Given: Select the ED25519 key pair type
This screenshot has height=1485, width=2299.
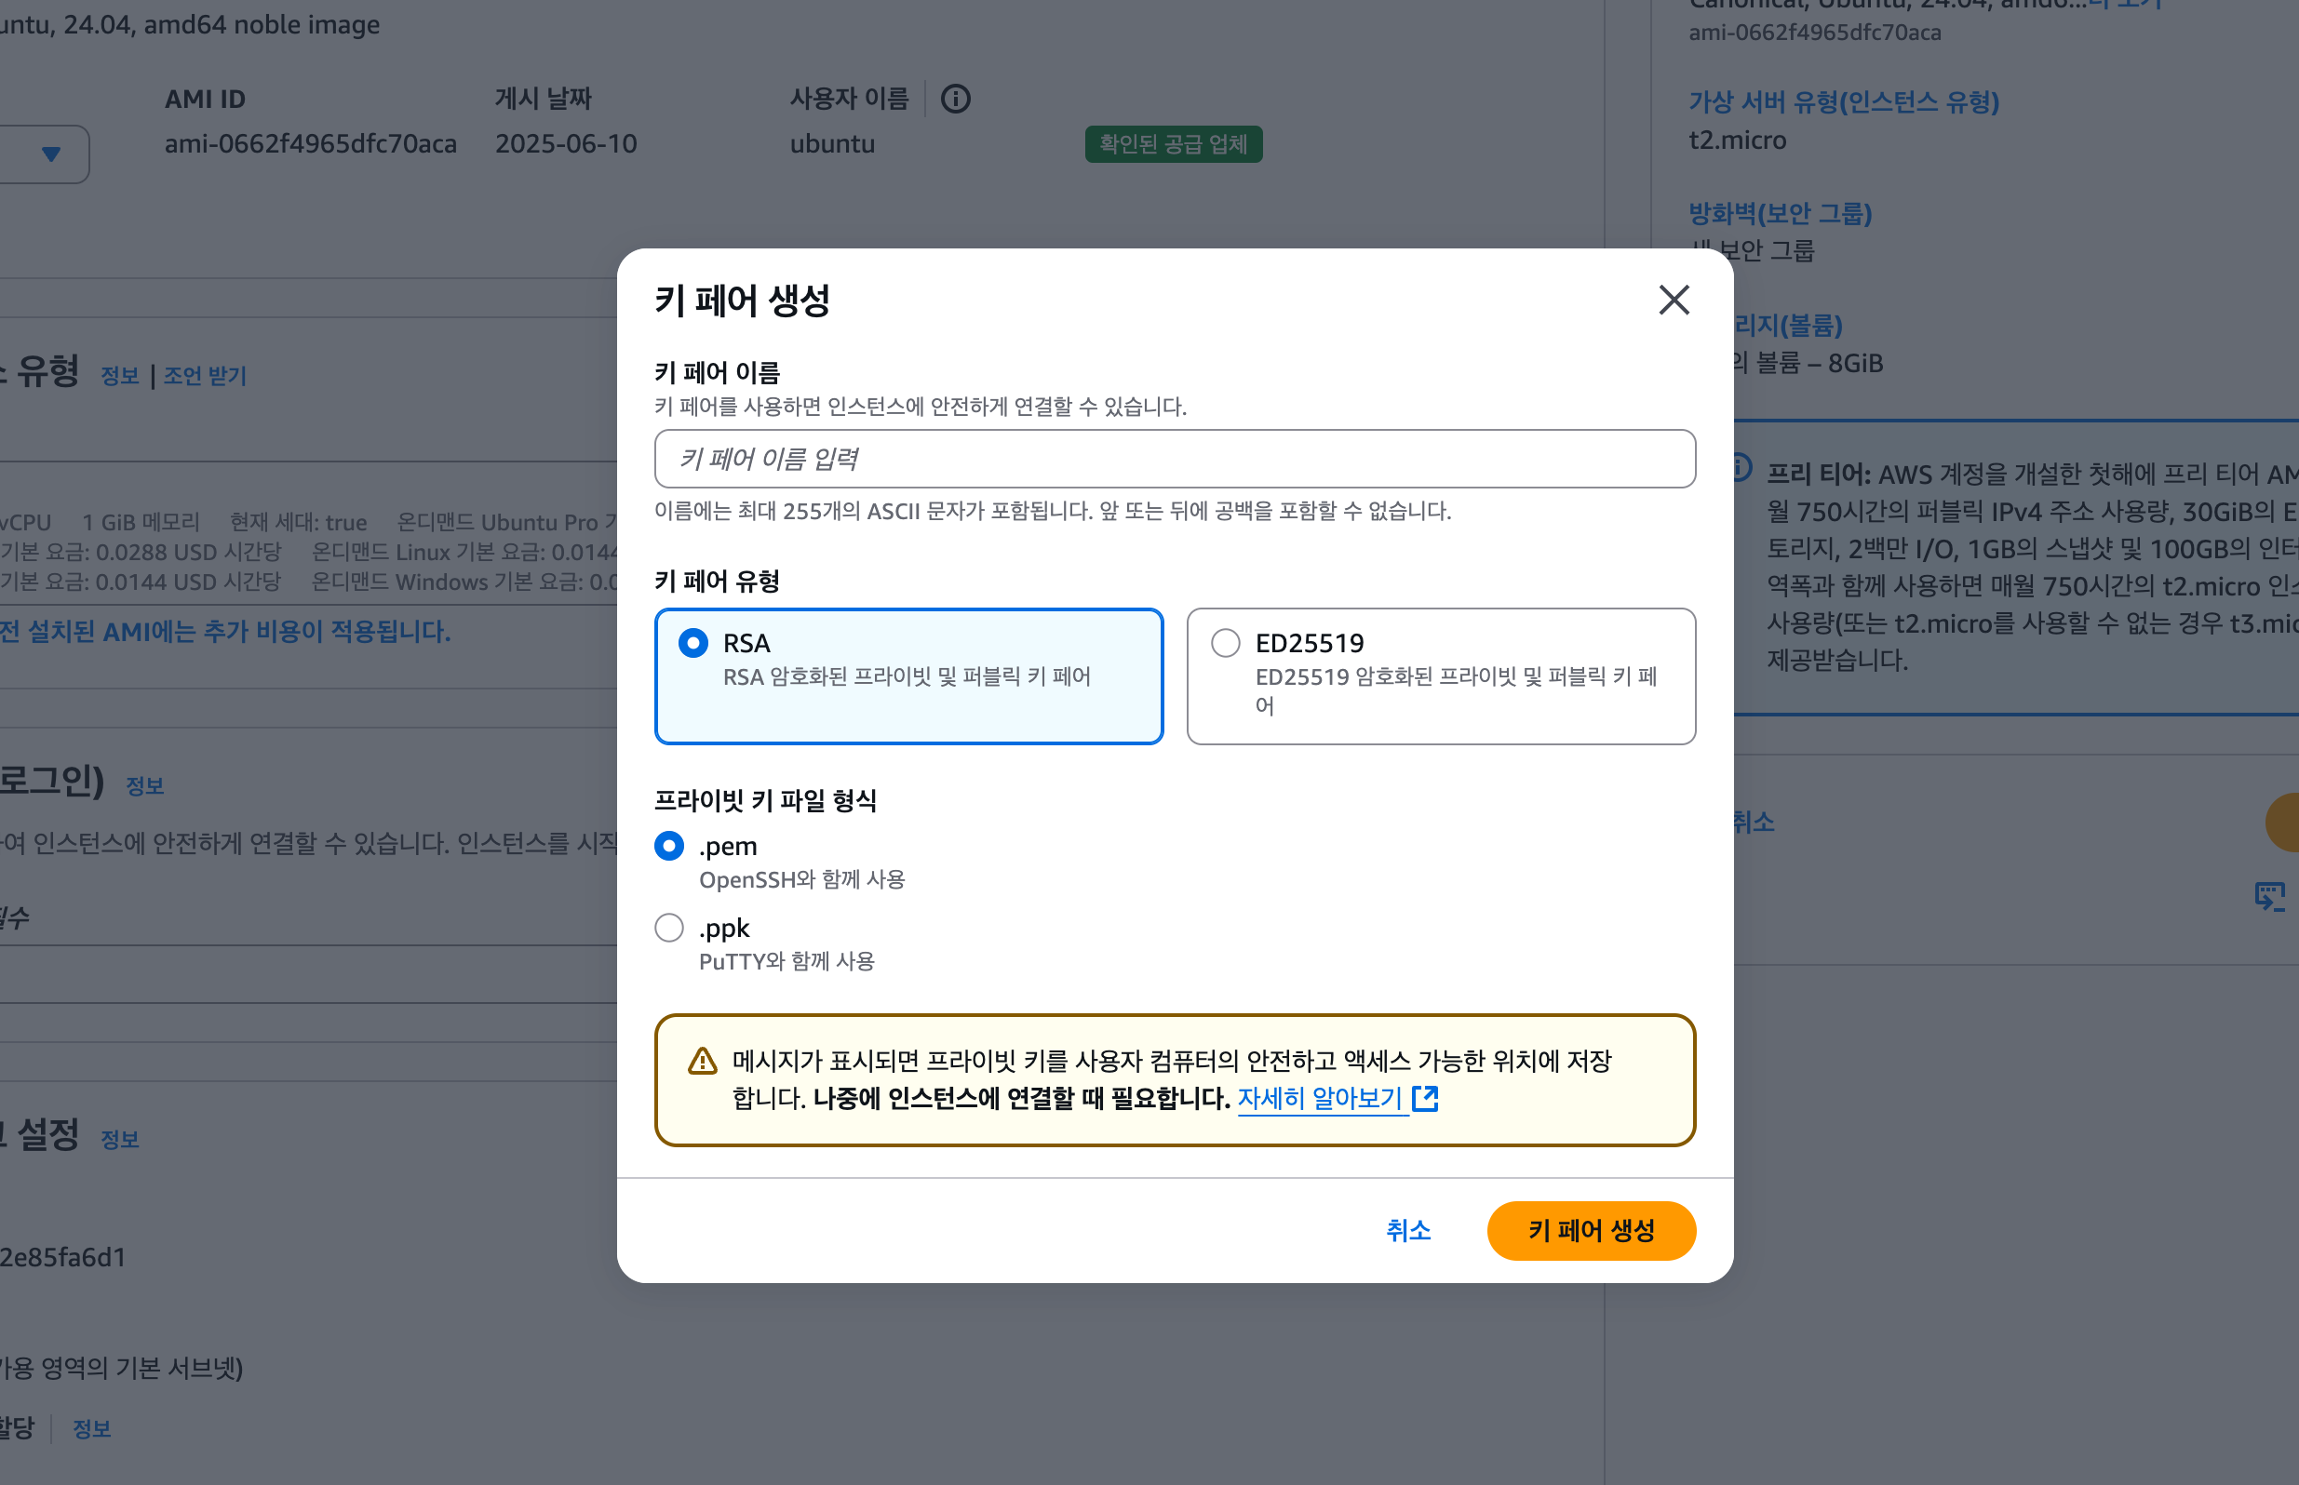Looking at the screenshot, I should (1441, 676).
